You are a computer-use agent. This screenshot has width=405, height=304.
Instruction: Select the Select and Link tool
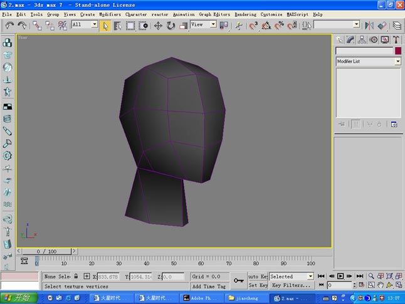point(37,25)
